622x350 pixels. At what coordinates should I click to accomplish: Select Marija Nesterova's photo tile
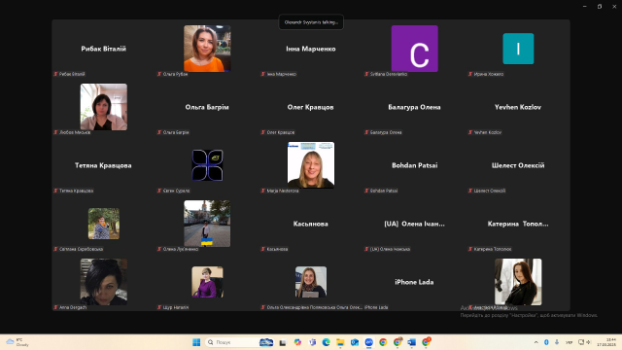coord(311,165)
